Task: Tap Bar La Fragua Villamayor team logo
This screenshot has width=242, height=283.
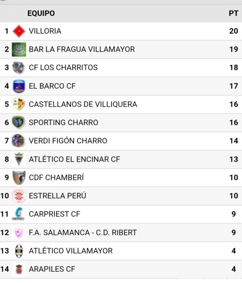Action: click(x=19, y=49)
